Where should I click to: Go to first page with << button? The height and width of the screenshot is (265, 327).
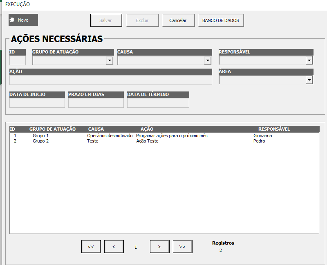point(91,247)
